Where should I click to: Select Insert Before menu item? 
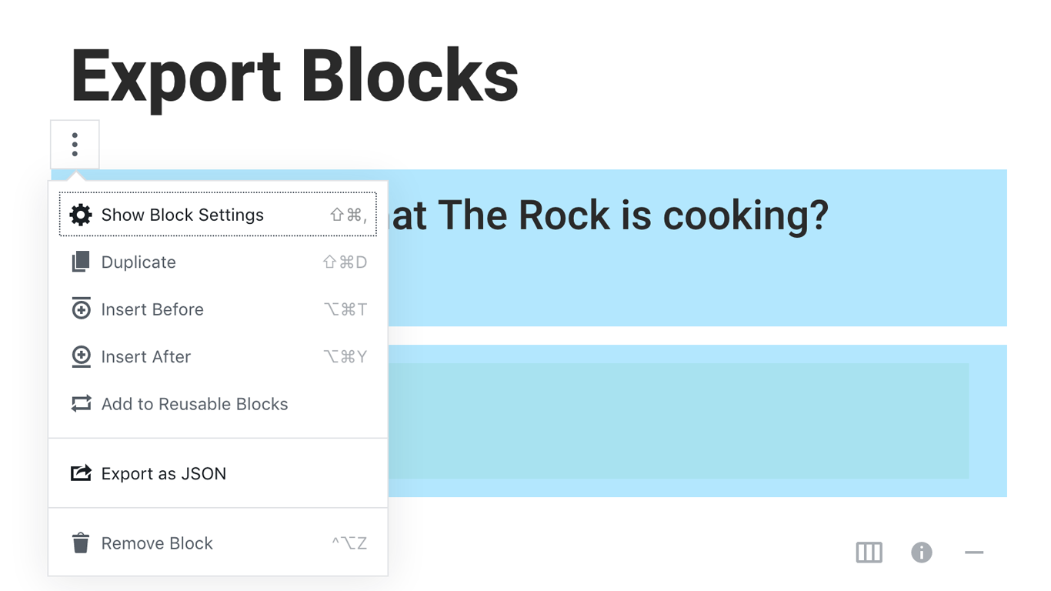[218, 309]
